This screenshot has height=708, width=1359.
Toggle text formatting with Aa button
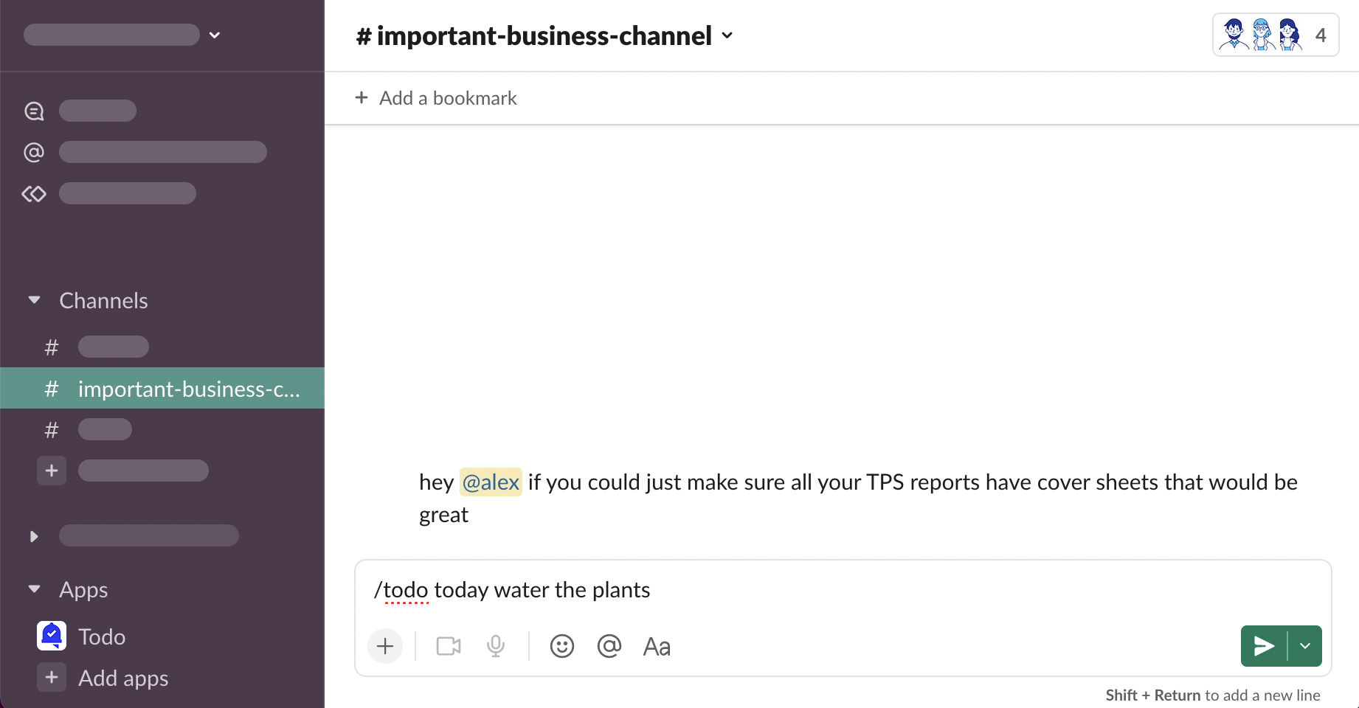(x=657, y=646)
